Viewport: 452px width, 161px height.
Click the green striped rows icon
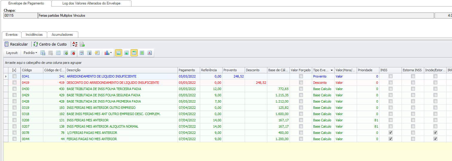pos(142,53)
